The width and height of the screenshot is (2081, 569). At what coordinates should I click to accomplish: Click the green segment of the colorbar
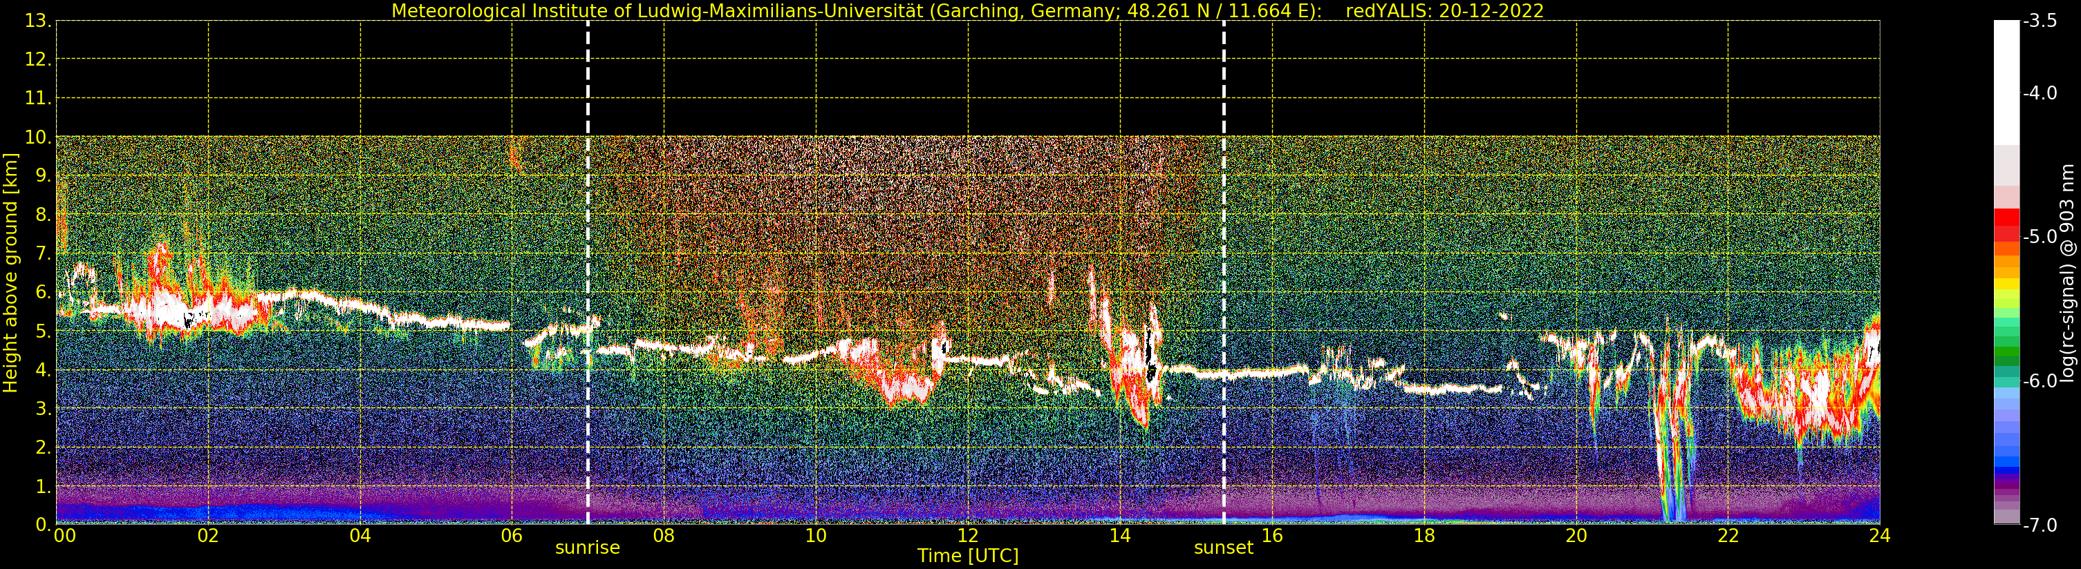2006,353
